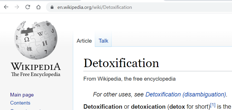232x110 pixels.
Task: Go to the browser Home page
Action: click(38, 7)
